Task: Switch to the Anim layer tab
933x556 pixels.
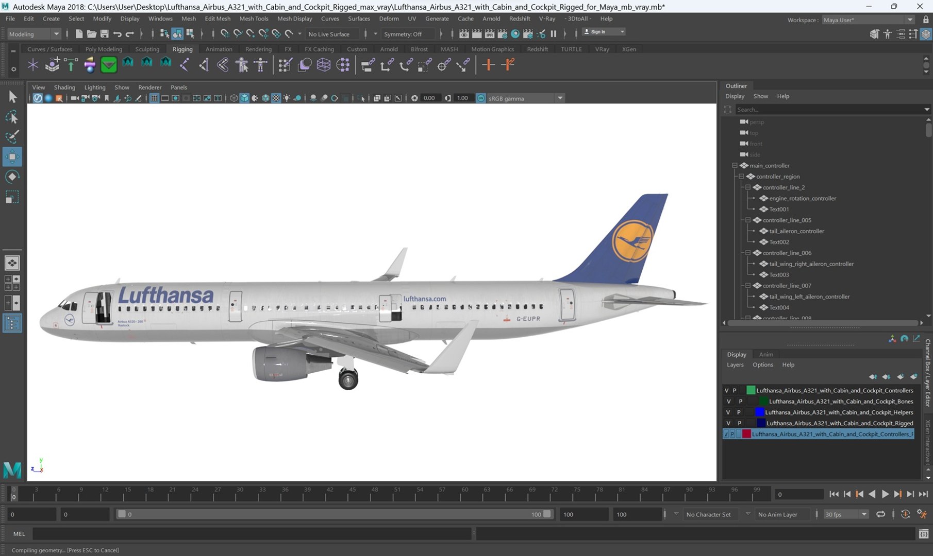Action: 765,354
